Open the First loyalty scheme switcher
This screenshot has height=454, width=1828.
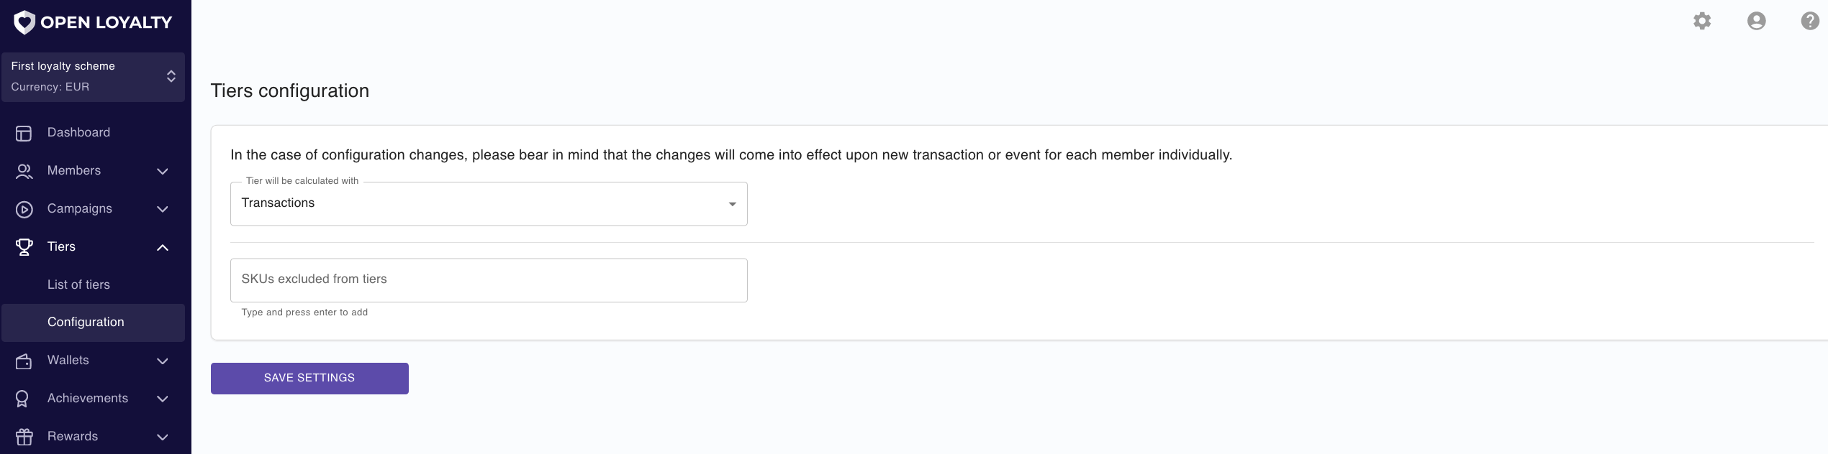coord(93,77)
